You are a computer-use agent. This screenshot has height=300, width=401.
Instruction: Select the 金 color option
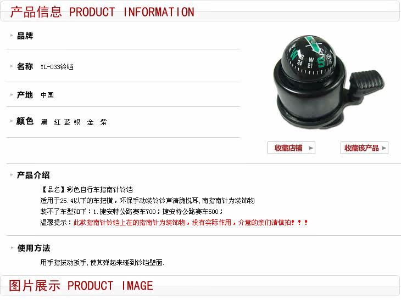pos(90,122)
